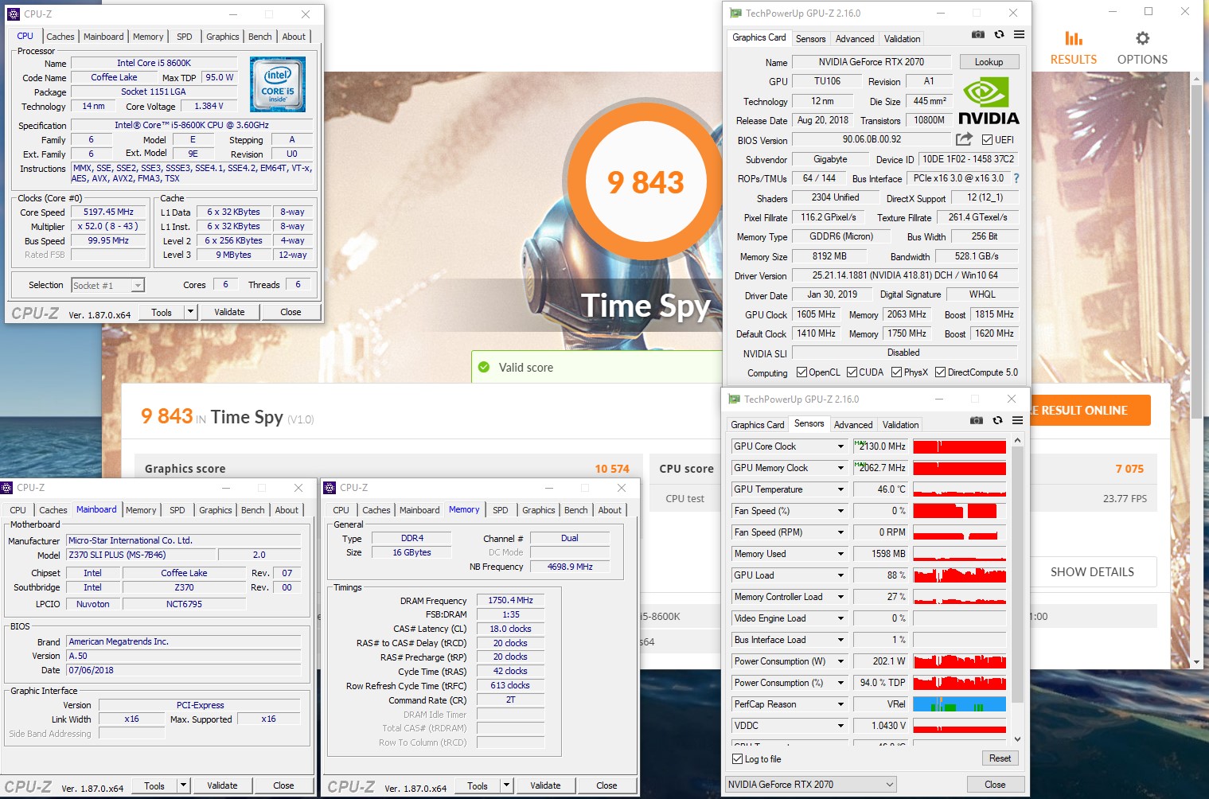
Task: Toggle the OpenCL checkbox
Action: (802, 372)
